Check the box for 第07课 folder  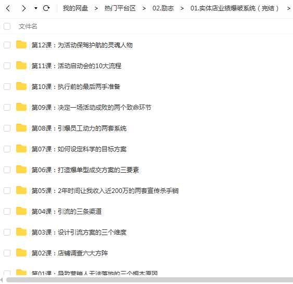tap(7, 149)
